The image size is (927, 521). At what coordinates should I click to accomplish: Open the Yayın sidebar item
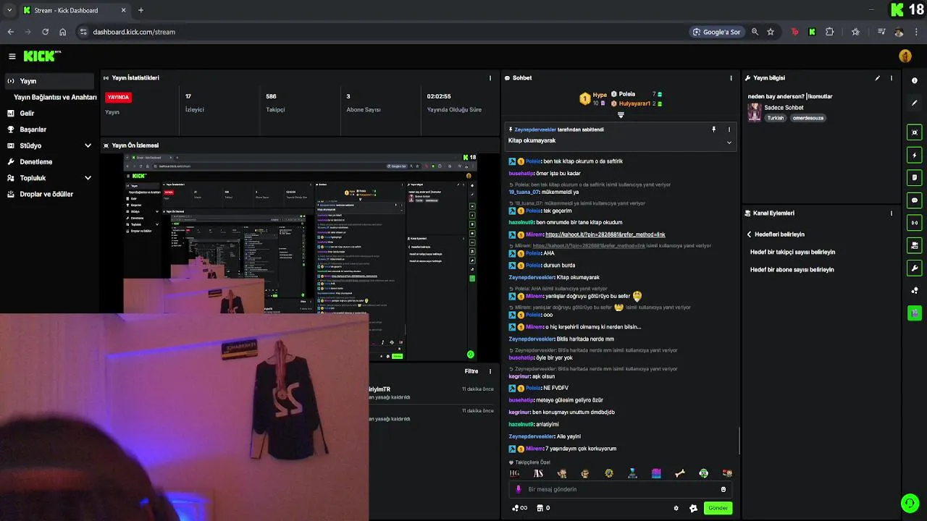click(x=49, y=81)
